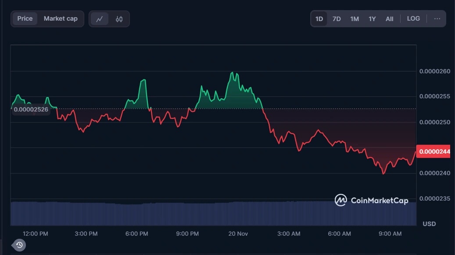Display All time price data

389,19
